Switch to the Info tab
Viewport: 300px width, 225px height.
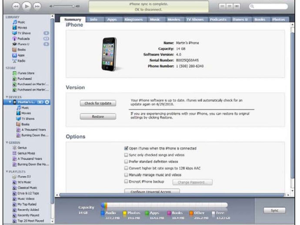94,20
